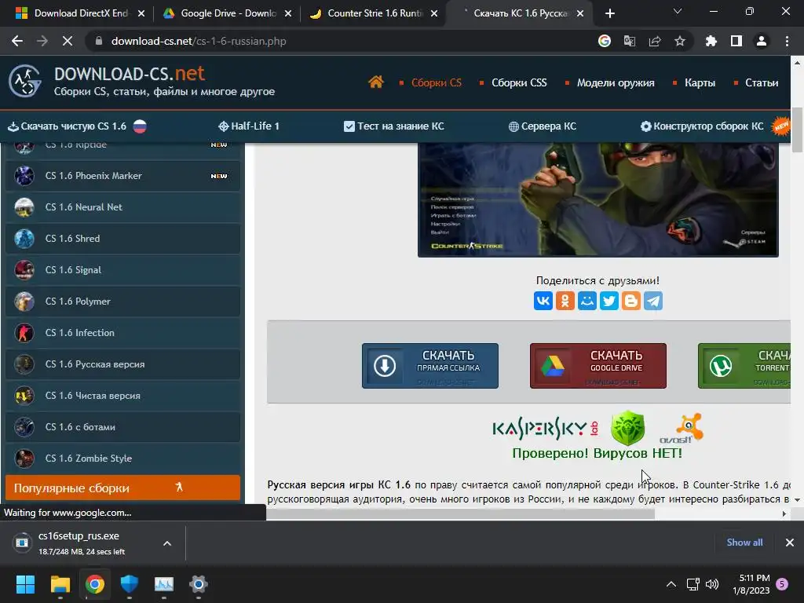Open Тест на знание КС checkbox link
804x603 pixels.
[394, 126]
